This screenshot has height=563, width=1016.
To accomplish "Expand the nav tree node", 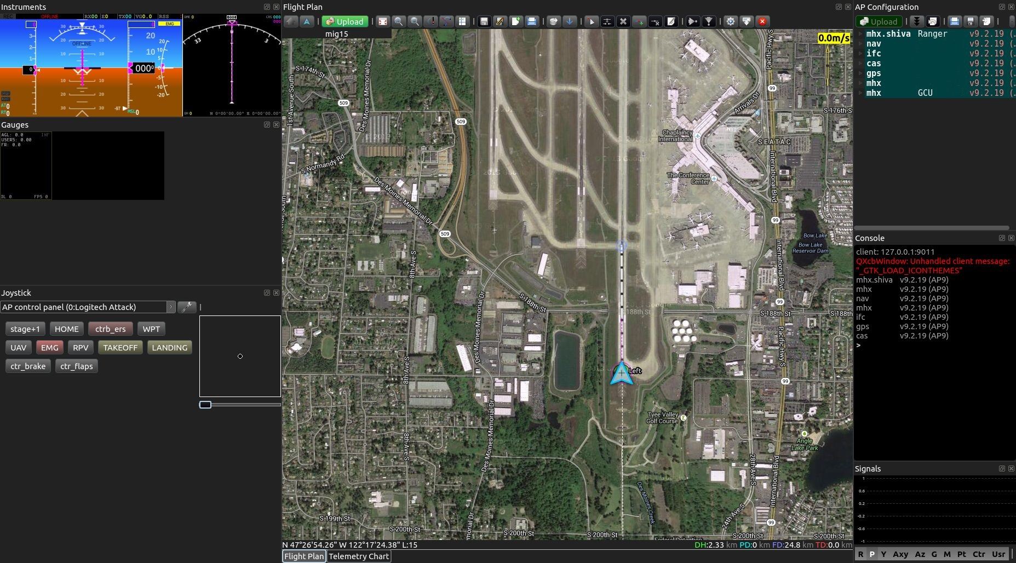I will (860, 44).
